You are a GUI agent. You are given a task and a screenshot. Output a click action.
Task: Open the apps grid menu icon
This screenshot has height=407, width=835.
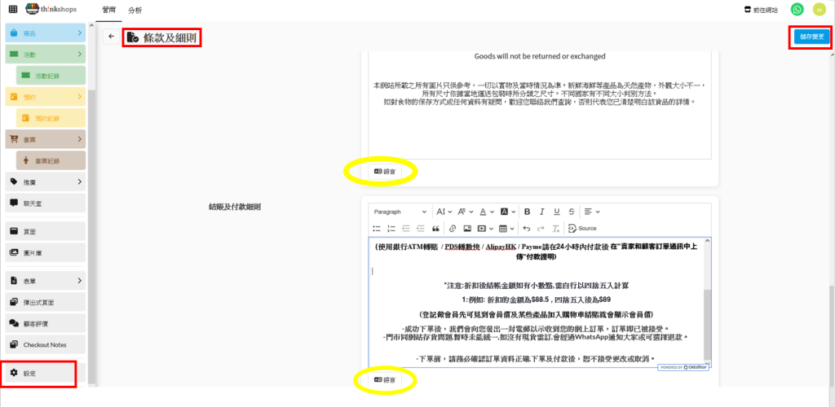coord(11,10)
